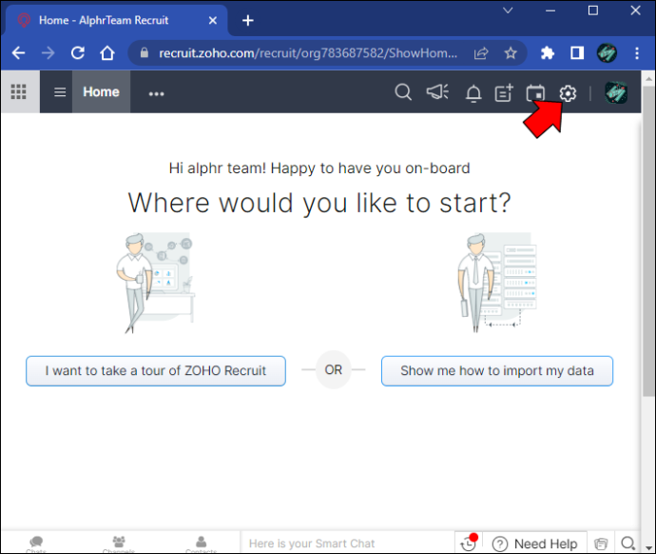
Task: Reload the page with refresh icon
Action: (78, 53)
